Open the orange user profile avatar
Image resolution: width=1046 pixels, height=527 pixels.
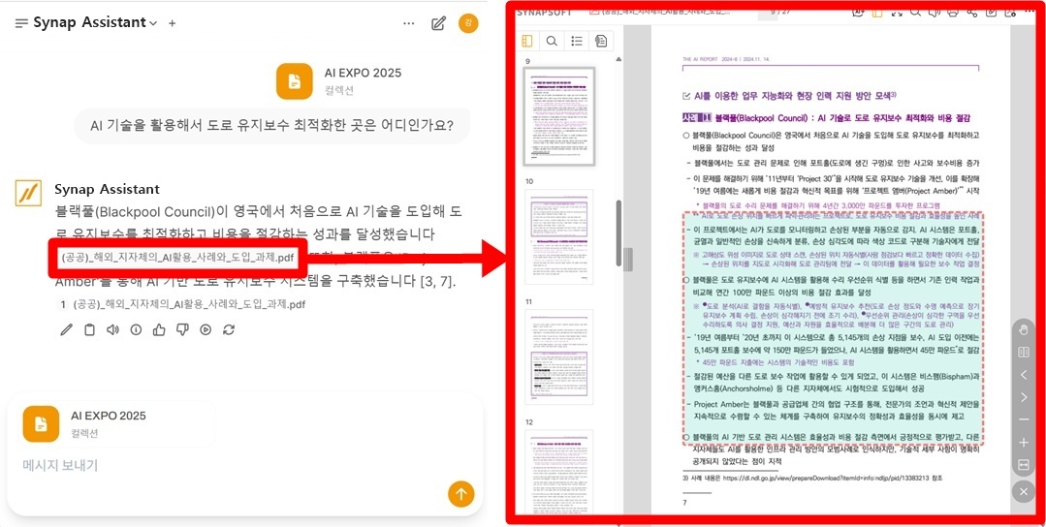click(468, 23)
